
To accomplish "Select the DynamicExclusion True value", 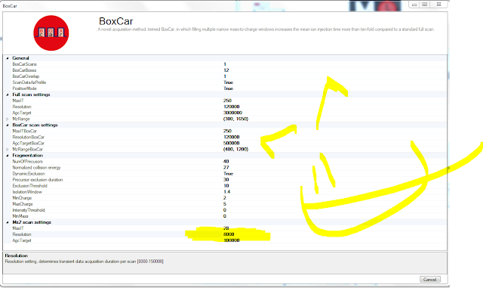I will [x=228, y=173].
